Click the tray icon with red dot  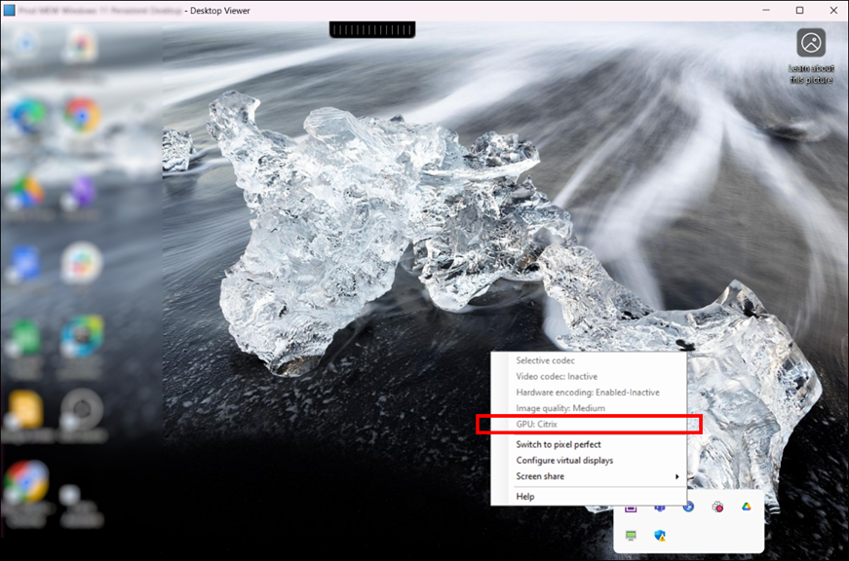717,506
